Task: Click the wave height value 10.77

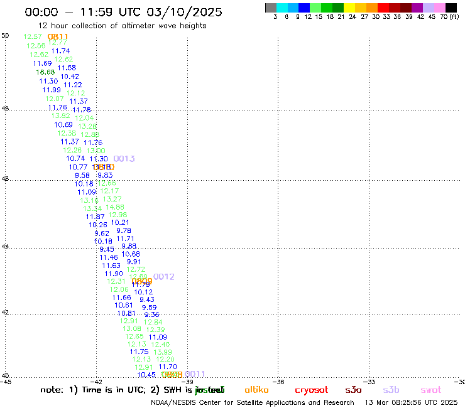Action: (x=79, y=167)
